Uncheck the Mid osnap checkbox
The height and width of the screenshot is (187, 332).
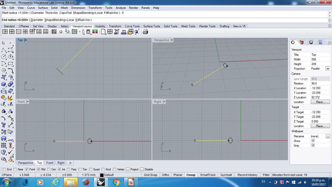point(39,169)
